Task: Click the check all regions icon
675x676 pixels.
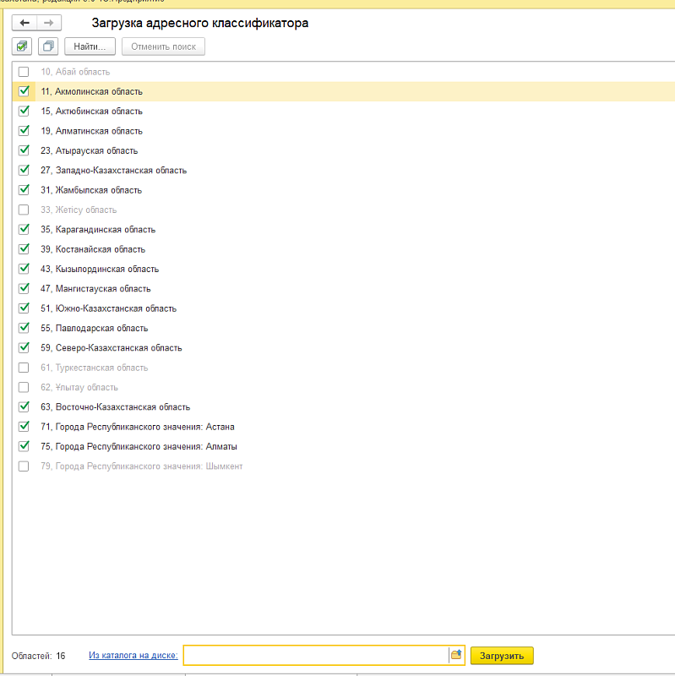Action: [x=23, y=46]
